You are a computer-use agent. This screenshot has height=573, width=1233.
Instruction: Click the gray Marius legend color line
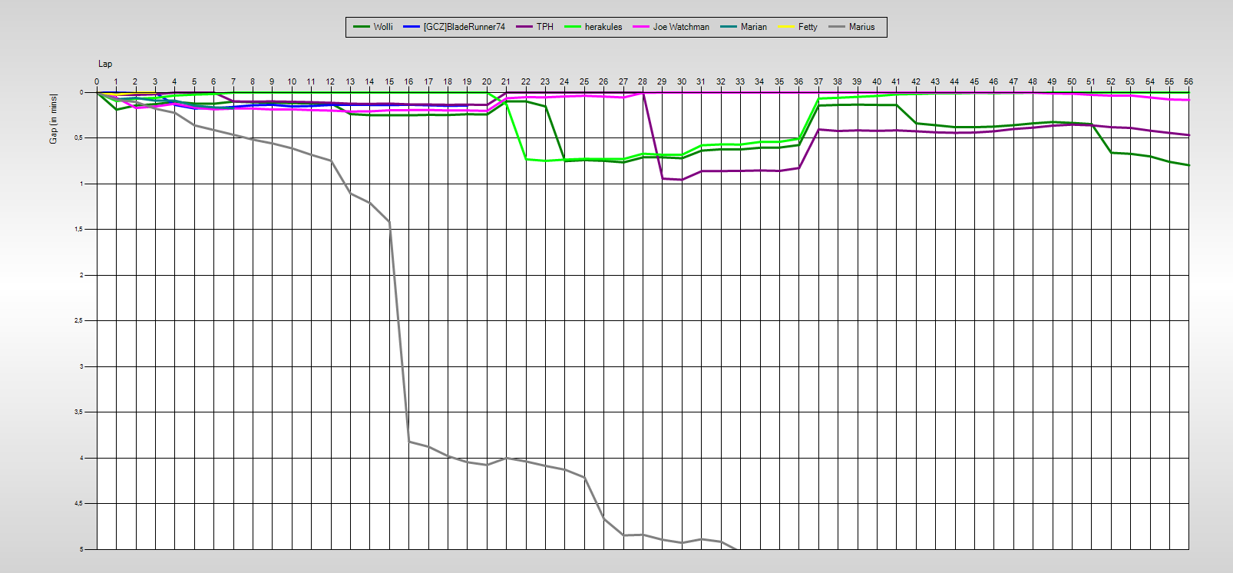pos(837,27)
